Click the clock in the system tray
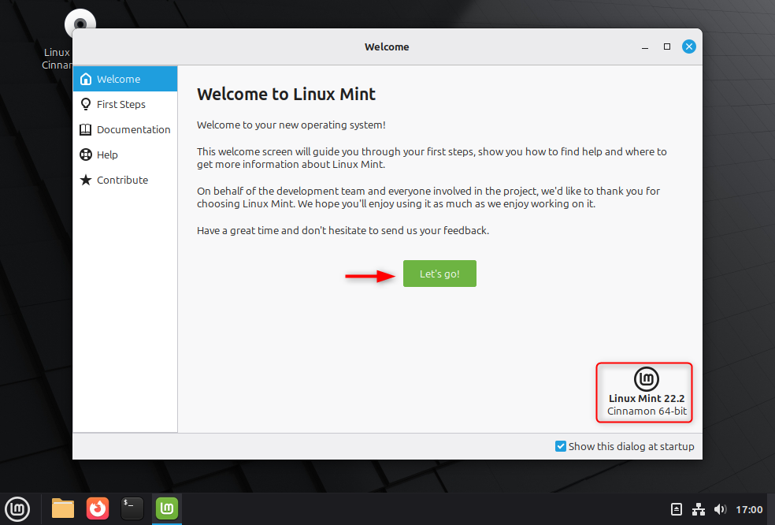Image resolution: width=775 pixels, height=525 pixels. [x=751, y=508]
